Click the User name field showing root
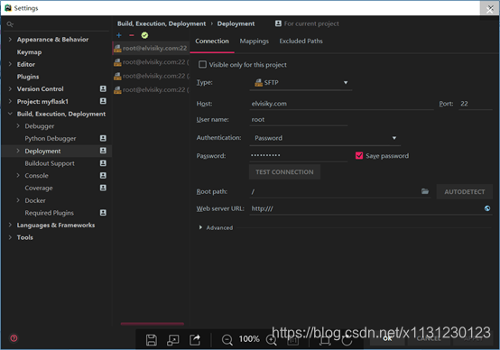Image resolution: width=500 pixels, height=350 pixels. 299,120
